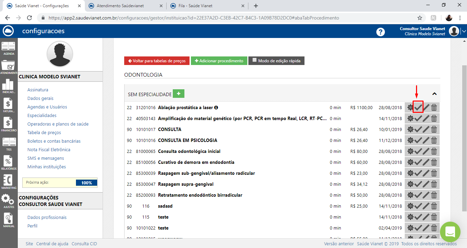Delete Curativo de demora em endodontia
The height and width of the screenshot is (248, 467).
click(x=434, y=162)
